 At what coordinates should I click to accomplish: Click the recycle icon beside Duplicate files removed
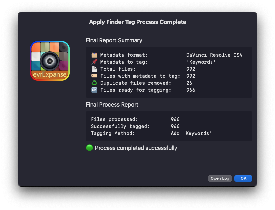coord(94,83)
